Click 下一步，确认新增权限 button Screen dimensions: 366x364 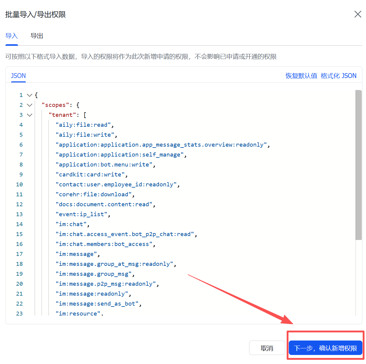point(325,348)
